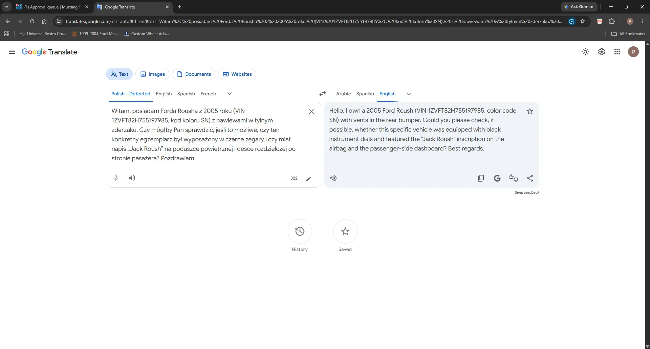This screenshot has width=650, height=349.
Task: Open the Chrome three-dot menu
Action: click(x=642, y=21)
